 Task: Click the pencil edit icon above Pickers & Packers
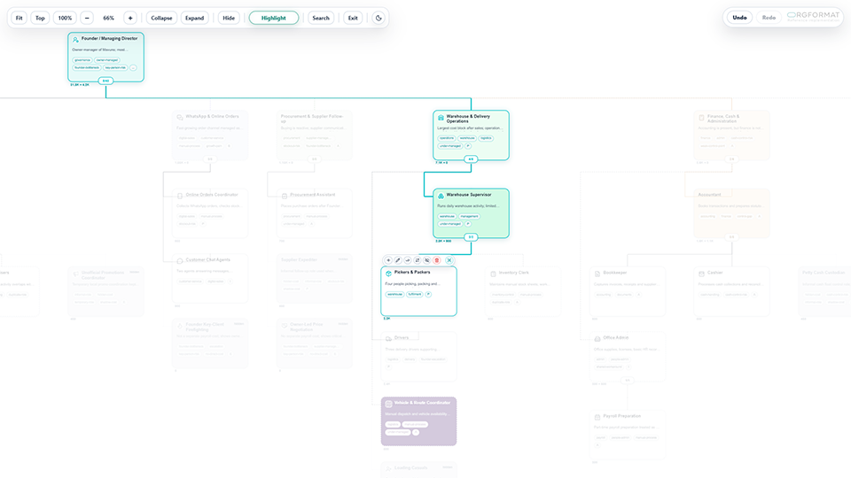point(398,260)
